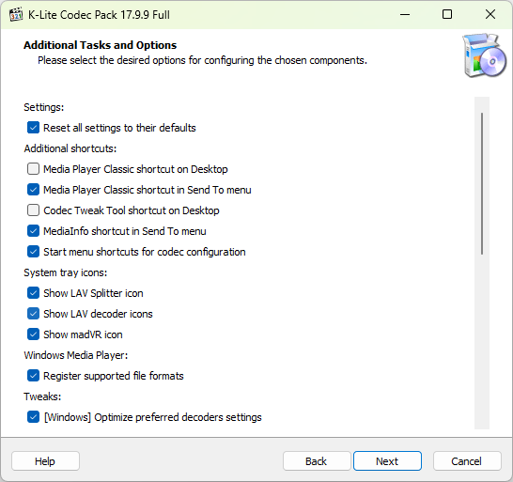Click the K-Lite 321 title bar icon

[x=16, y=15]
